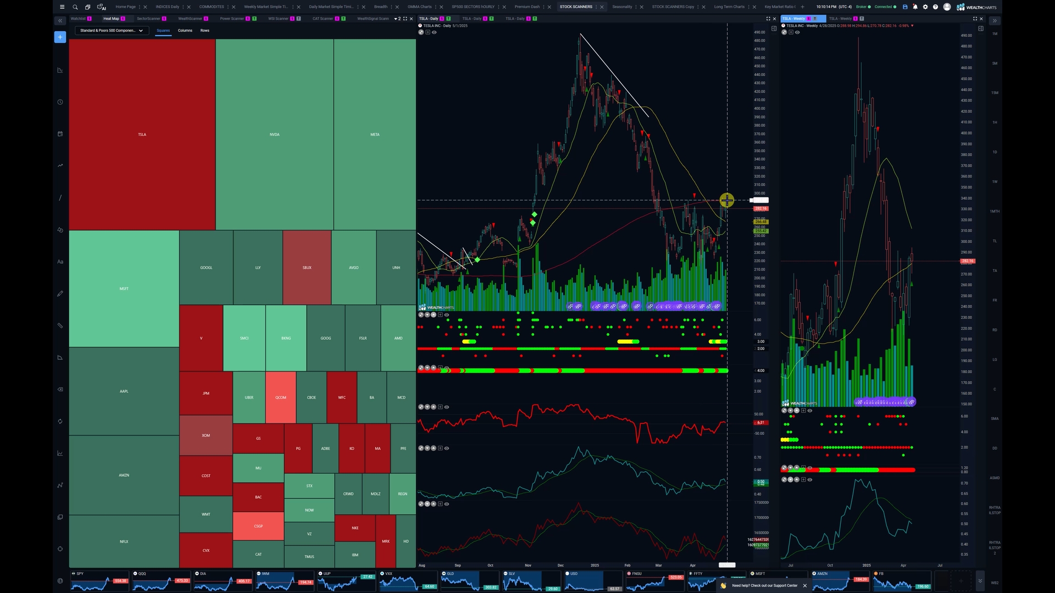Launch the AI assistant icon
1055x593 pixels.
[101, 7]
